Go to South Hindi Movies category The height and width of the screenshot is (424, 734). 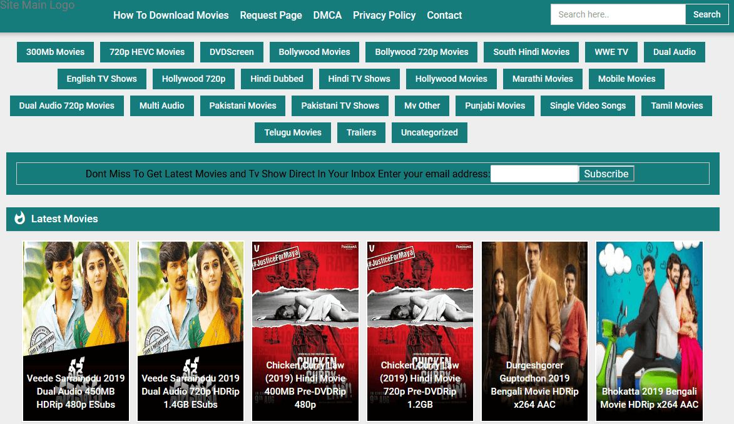click(x=531, y=52)
